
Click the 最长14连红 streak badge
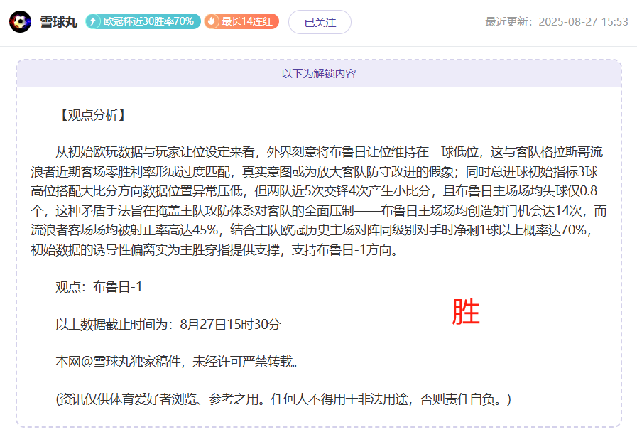(241, 21)
